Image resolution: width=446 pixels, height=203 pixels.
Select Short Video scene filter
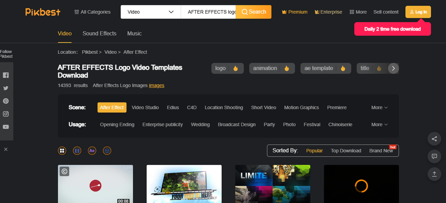(x=263, y=107)
